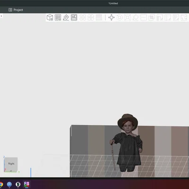Image resolution: width=189 pixels, height=189 pixels.
Task: Click the greyed scale-to-fit frame icon
Action: pos(128,17)
